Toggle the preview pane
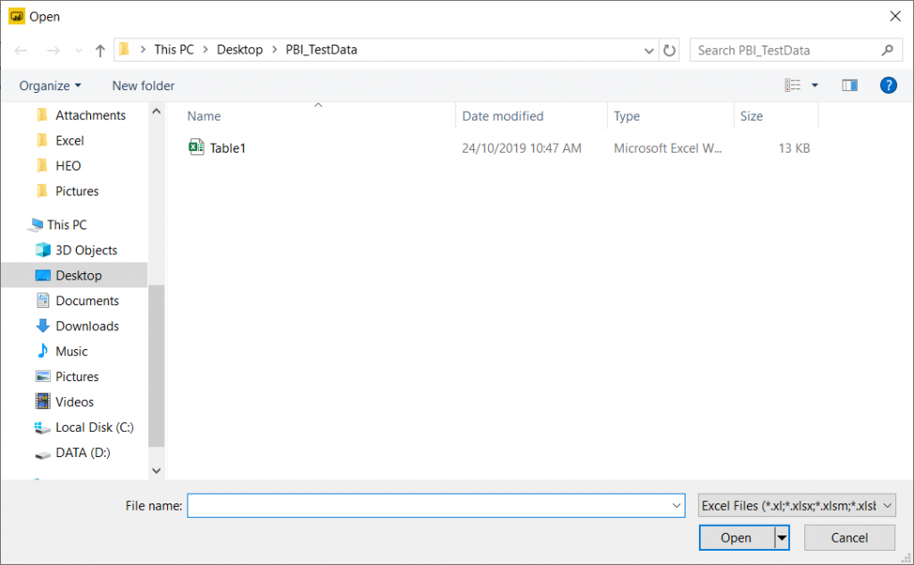 click(x=849, y=85)
